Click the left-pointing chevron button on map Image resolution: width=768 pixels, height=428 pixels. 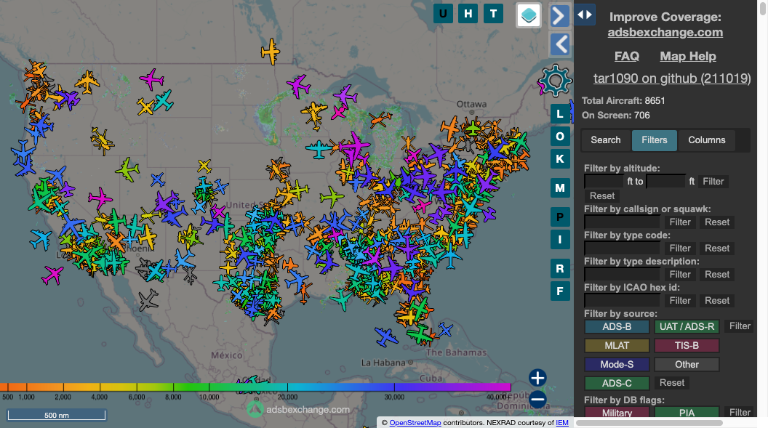tap(560, 44)
